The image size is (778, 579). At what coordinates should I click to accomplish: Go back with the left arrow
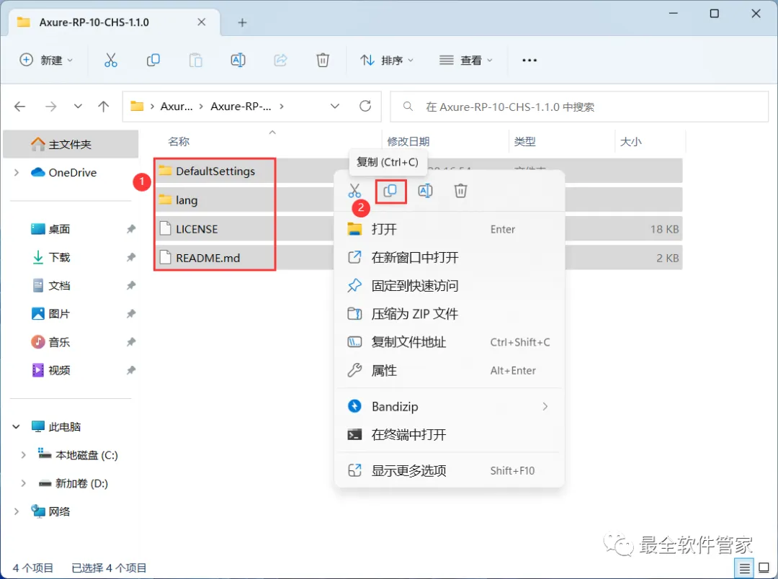click(x=20, y=106)
